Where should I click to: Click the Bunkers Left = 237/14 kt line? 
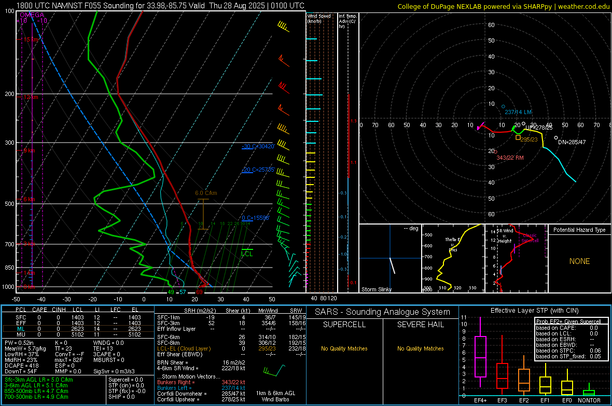pos(201,388)
